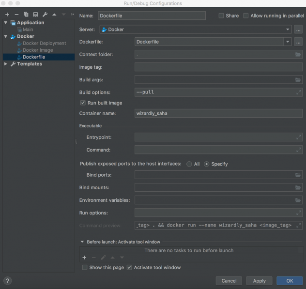Select Docker Image configuration item
The image size is (306, 289).
pos(38,50)
